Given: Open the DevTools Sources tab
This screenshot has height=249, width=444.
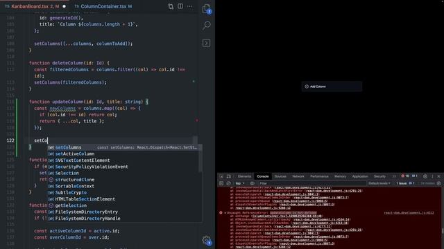Looking at the screenshot, I should point(280,176).
